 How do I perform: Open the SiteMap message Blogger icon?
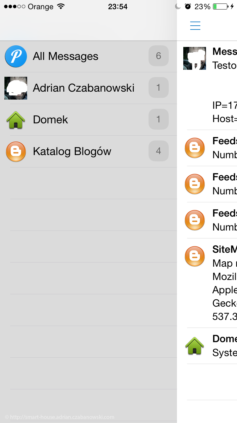pyautogui.click(x=195, y=256)
